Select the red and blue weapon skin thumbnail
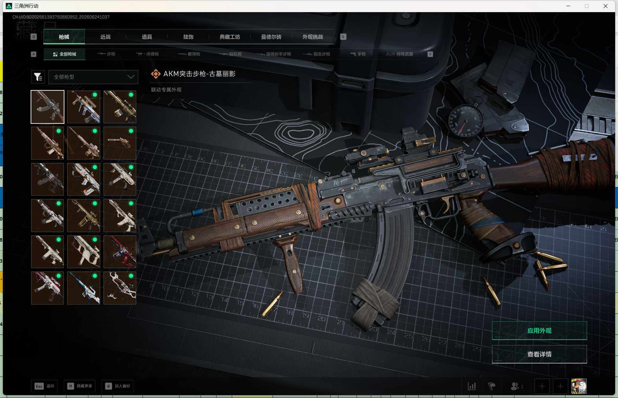Viewport: 618px width, 398px height. (120, 252)
